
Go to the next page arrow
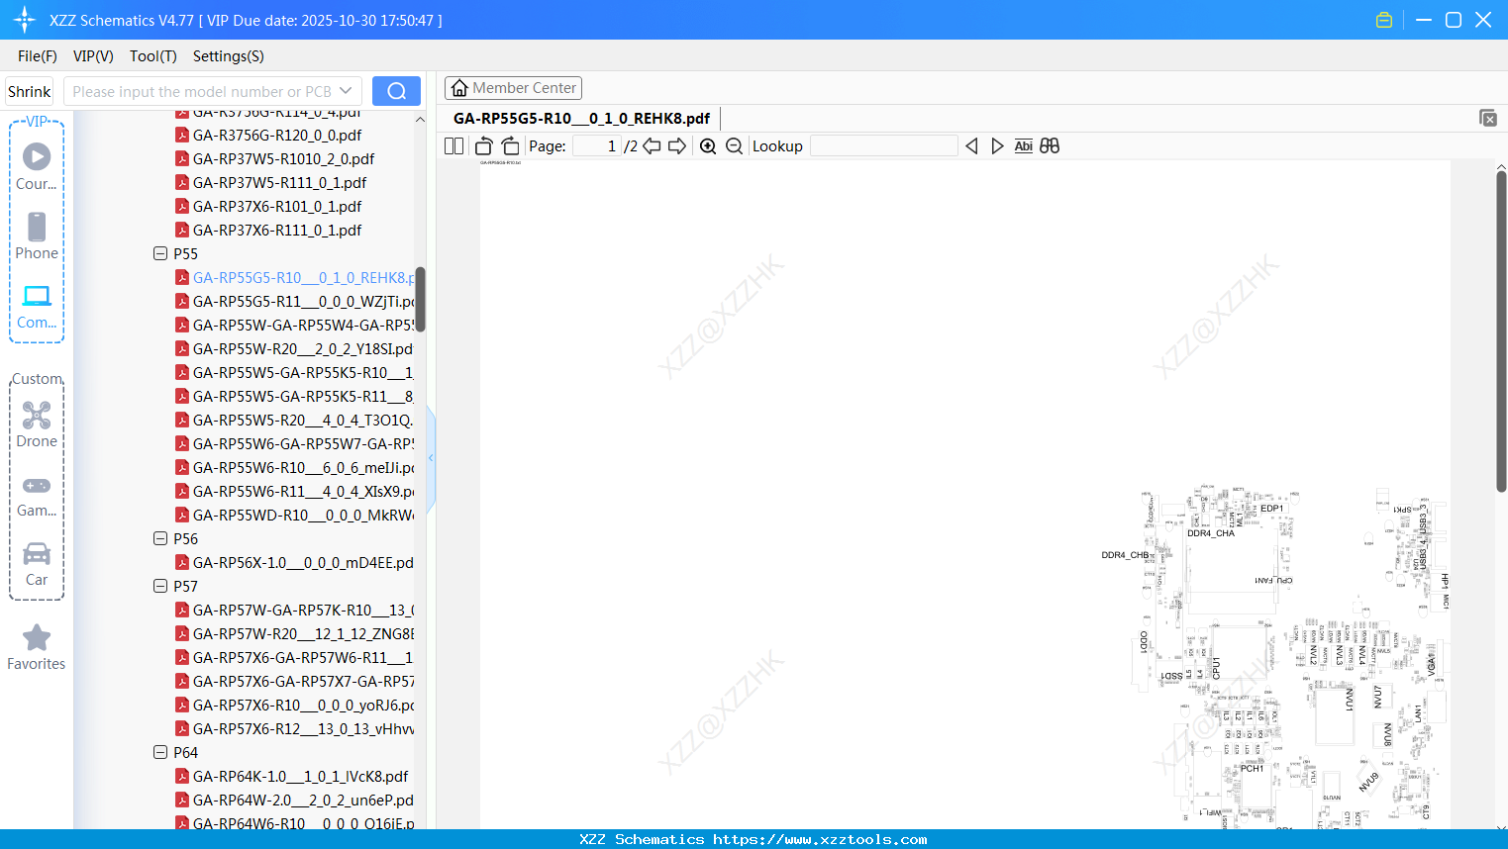coord(677,145)
